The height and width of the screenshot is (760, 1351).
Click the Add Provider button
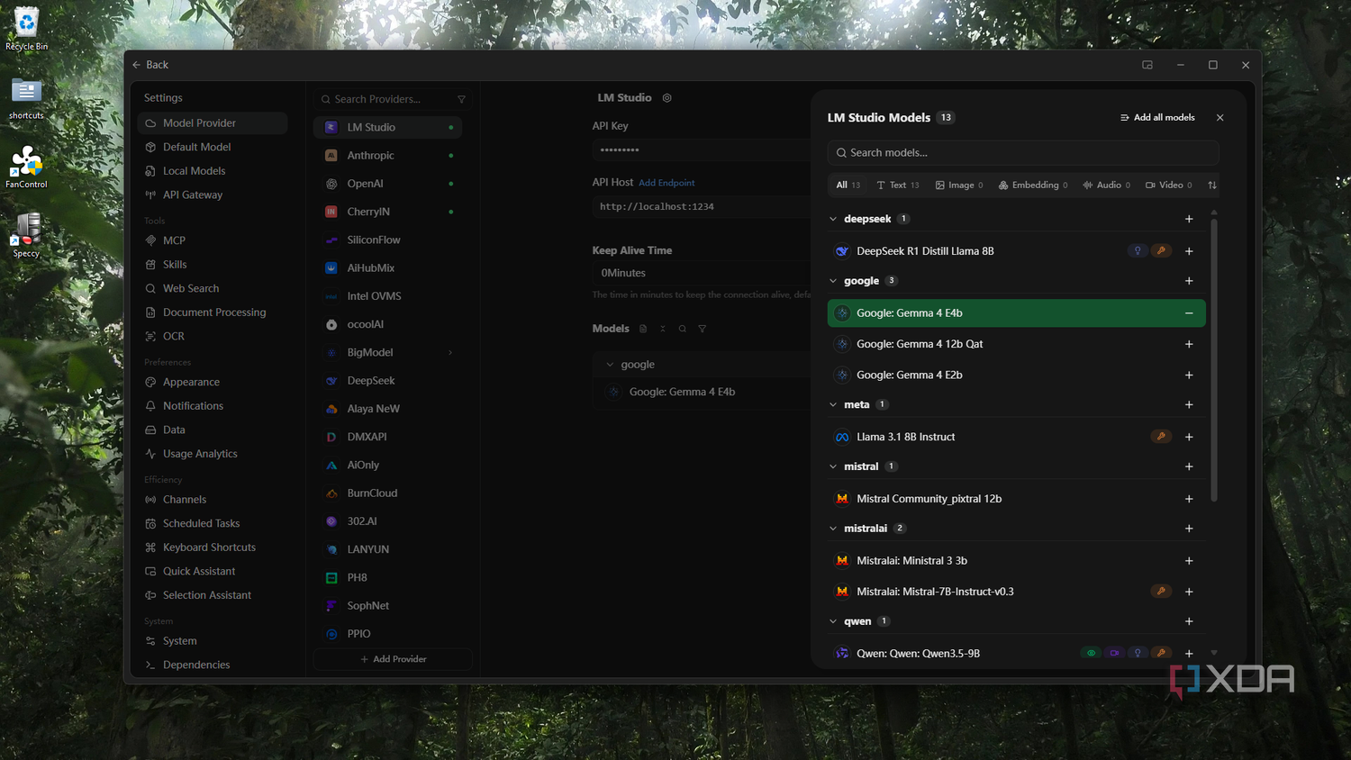pos(393,659)
